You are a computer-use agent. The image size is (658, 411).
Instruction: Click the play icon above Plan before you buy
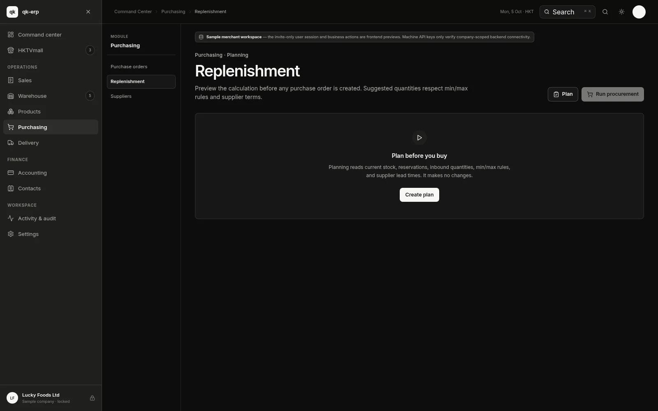(x=419, y=138)
